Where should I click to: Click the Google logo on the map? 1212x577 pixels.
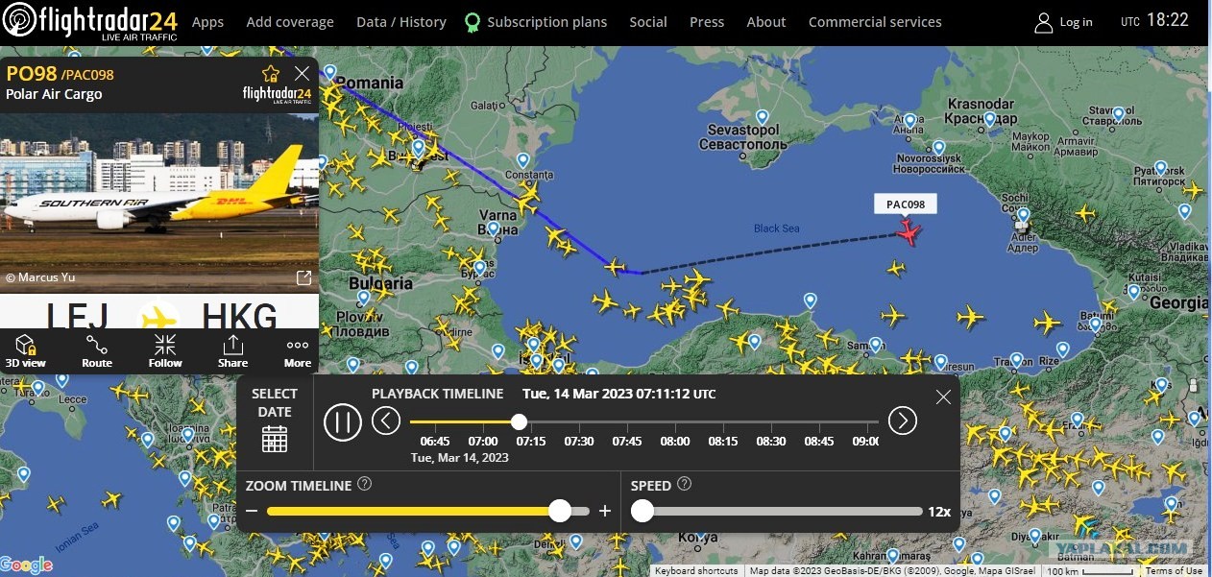tap(27, 565)
